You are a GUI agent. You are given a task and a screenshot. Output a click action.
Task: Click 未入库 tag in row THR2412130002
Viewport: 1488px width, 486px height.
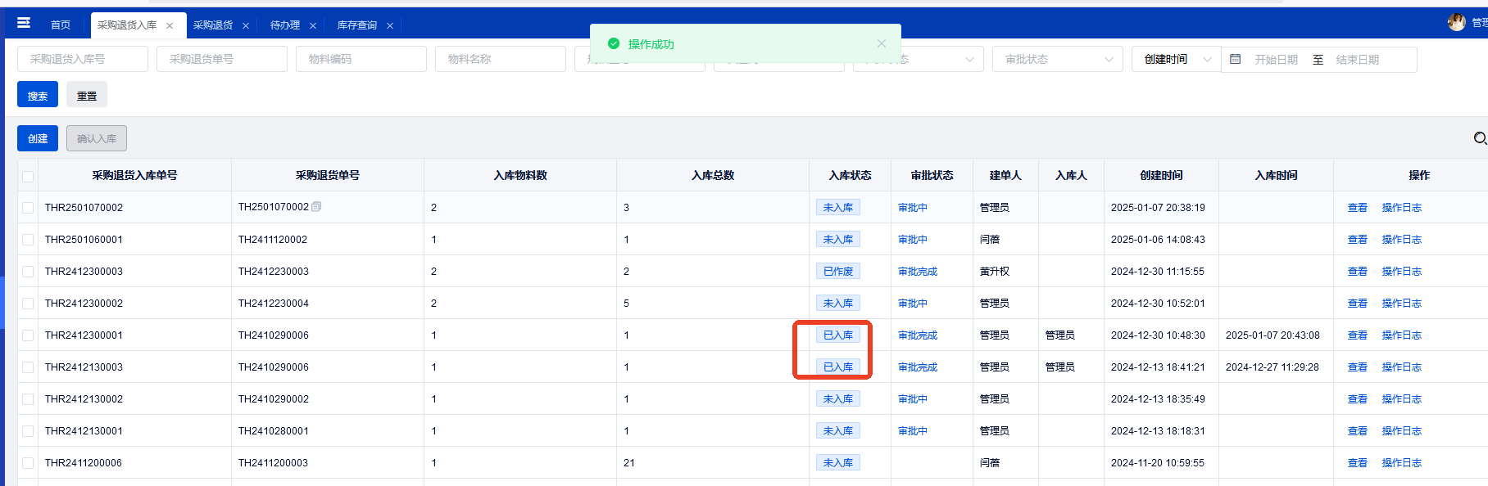click(x=838, y=399)
